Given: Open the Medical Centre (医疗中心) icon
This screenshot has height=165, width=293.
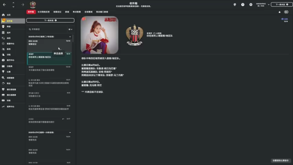Looking at the screenshot, I should tap(3, 60).
